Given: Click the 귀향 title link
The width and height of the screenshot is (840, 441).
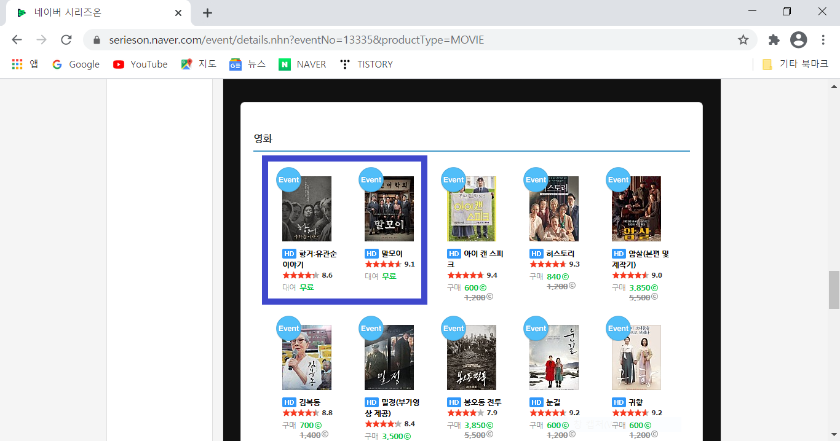Looking at the screenshot, I should click(635, 402).
